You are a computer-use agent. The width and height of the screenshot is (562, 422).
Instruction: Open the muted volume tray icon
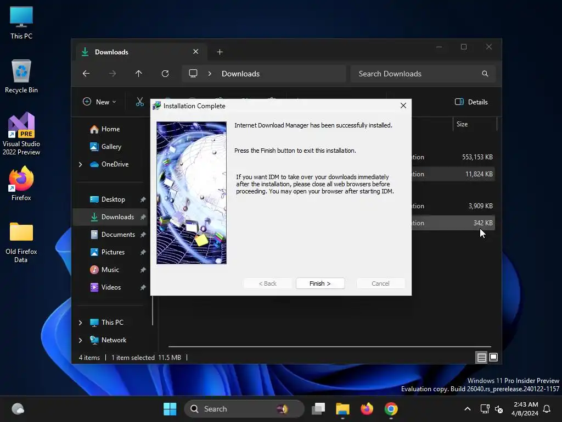[499, 409]
